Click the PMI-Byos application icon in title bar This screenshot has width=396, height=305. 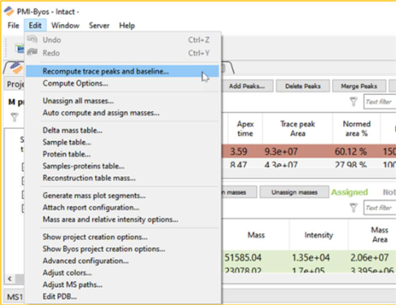tap(9, 11)
